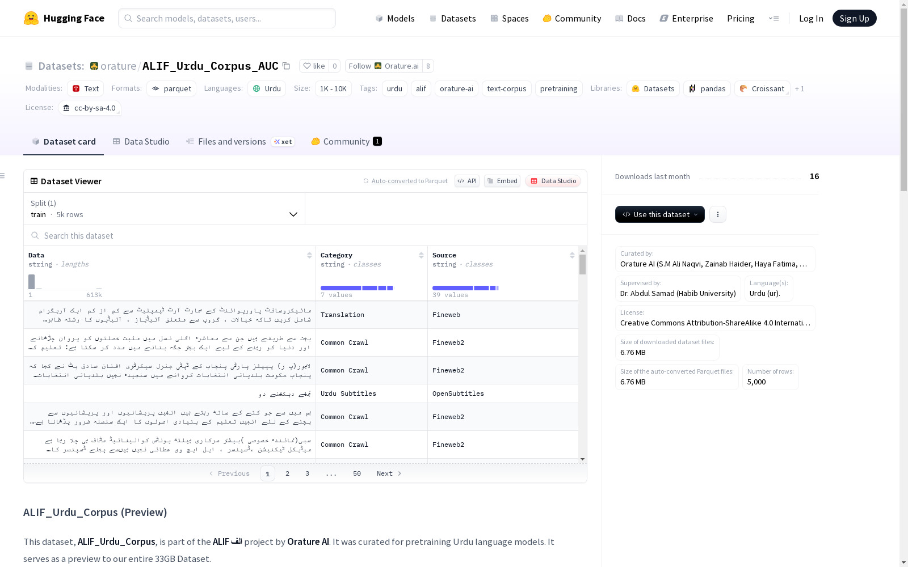Viewport: 908px width, 567px height.
Task: Switch to the Data Studio tab
Action: click(x=141, y=142)
